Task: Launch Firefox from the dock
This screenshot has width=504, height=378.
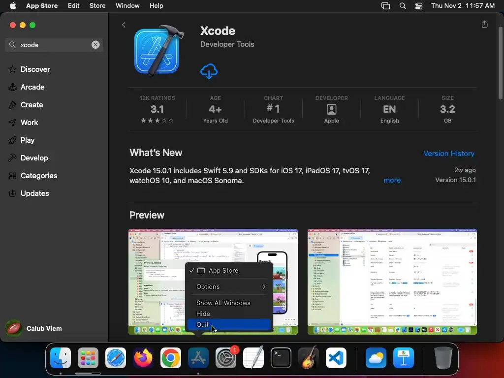Action: [x=143, y=357]
